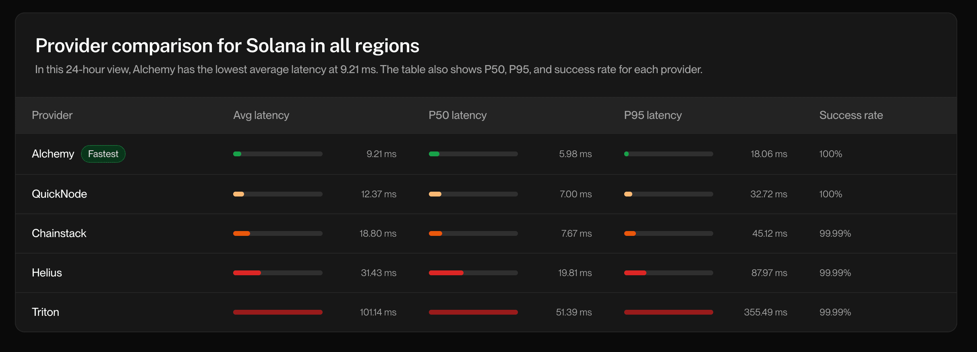Click the P50 latency column header
This screenshot has height=352, width=977.
[457, 115]
